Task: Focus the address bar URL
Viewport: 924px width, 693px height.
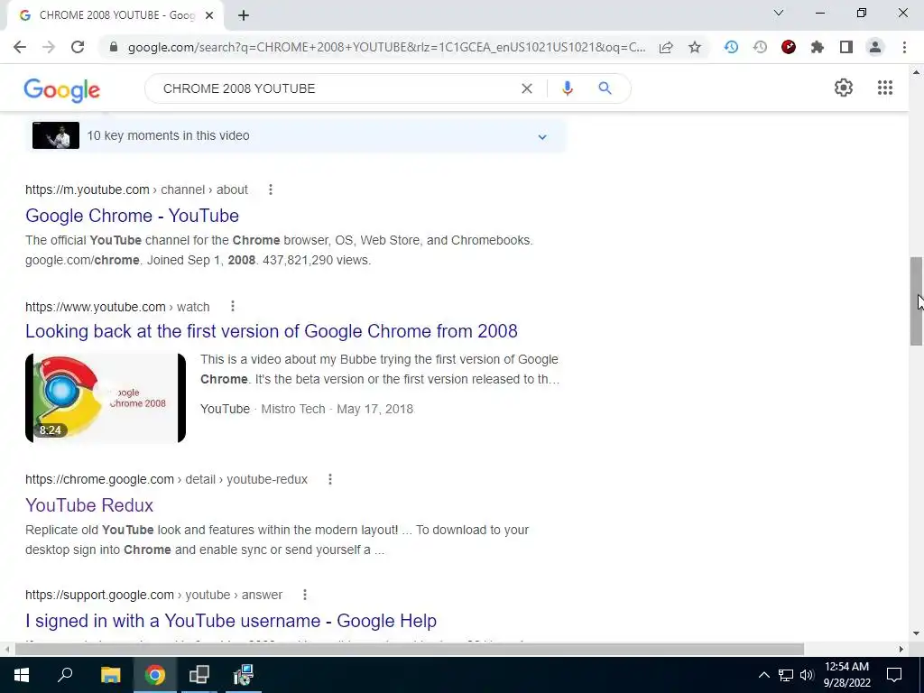Action: (386, 47)
